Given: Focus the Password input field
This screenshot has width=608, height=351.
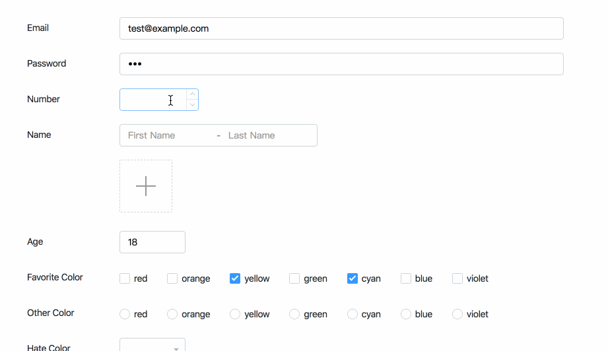Looking at the screenshot, I should [341, 64].
